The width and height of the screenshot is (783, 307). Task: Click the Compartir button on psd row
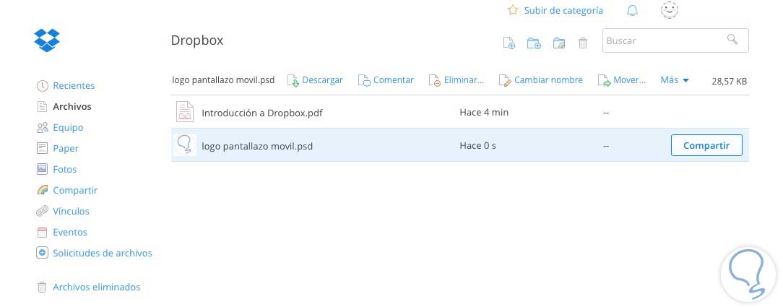(706, 145)
